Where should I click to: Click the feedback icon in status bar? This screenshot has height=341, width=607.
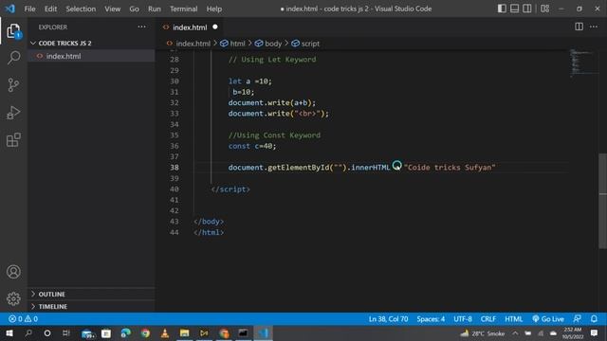click(x=577, y=319)
